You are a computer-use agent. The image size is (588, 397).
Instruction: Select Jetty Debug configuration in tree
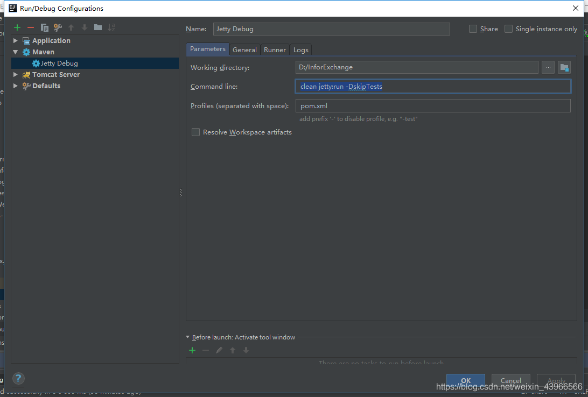[x=95, y=63]
